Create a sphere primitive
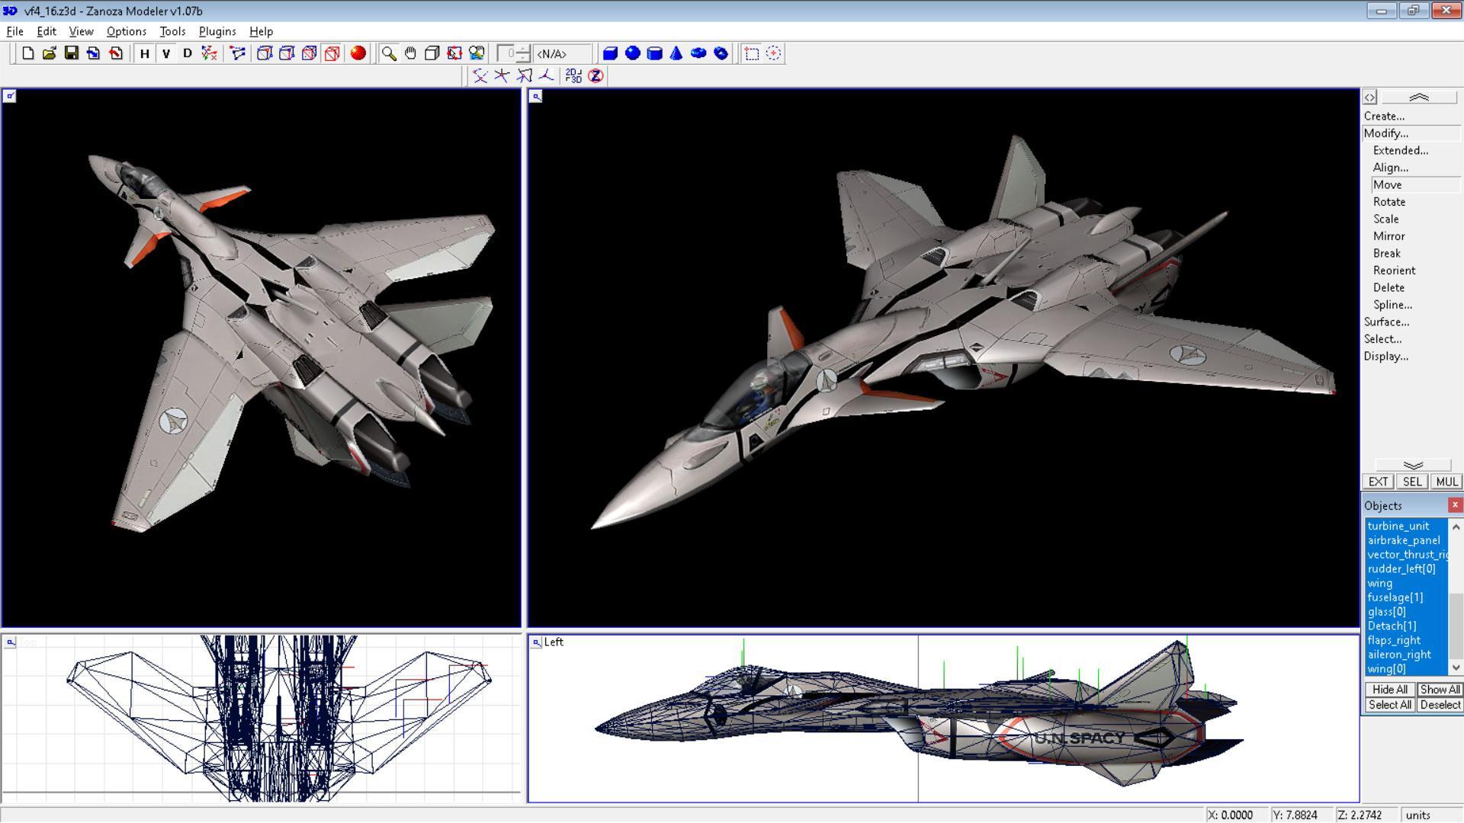 [631, 53]
